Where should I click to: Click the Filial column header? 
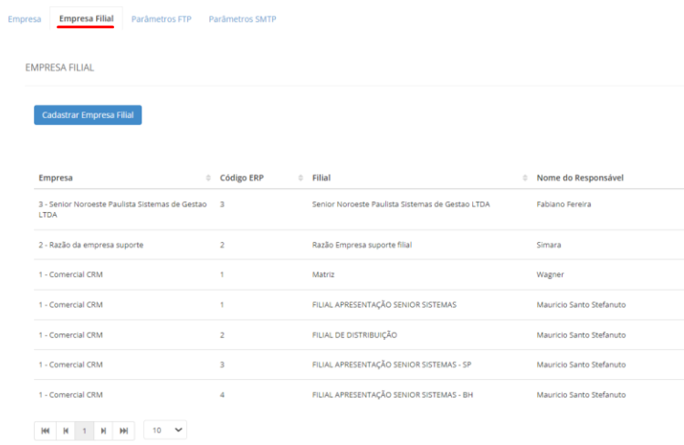321,177
